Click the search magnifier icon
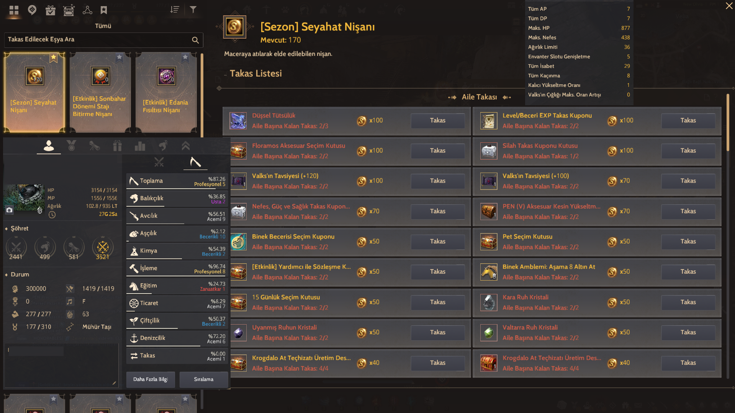The height and width of the screenshot is (413, 735). (195, 40)
